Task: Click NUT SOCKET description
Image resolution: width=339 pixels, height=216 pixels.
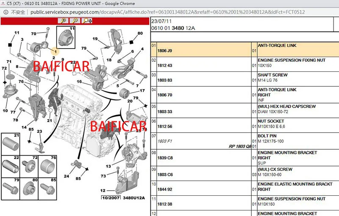Action: pos(271,121)
